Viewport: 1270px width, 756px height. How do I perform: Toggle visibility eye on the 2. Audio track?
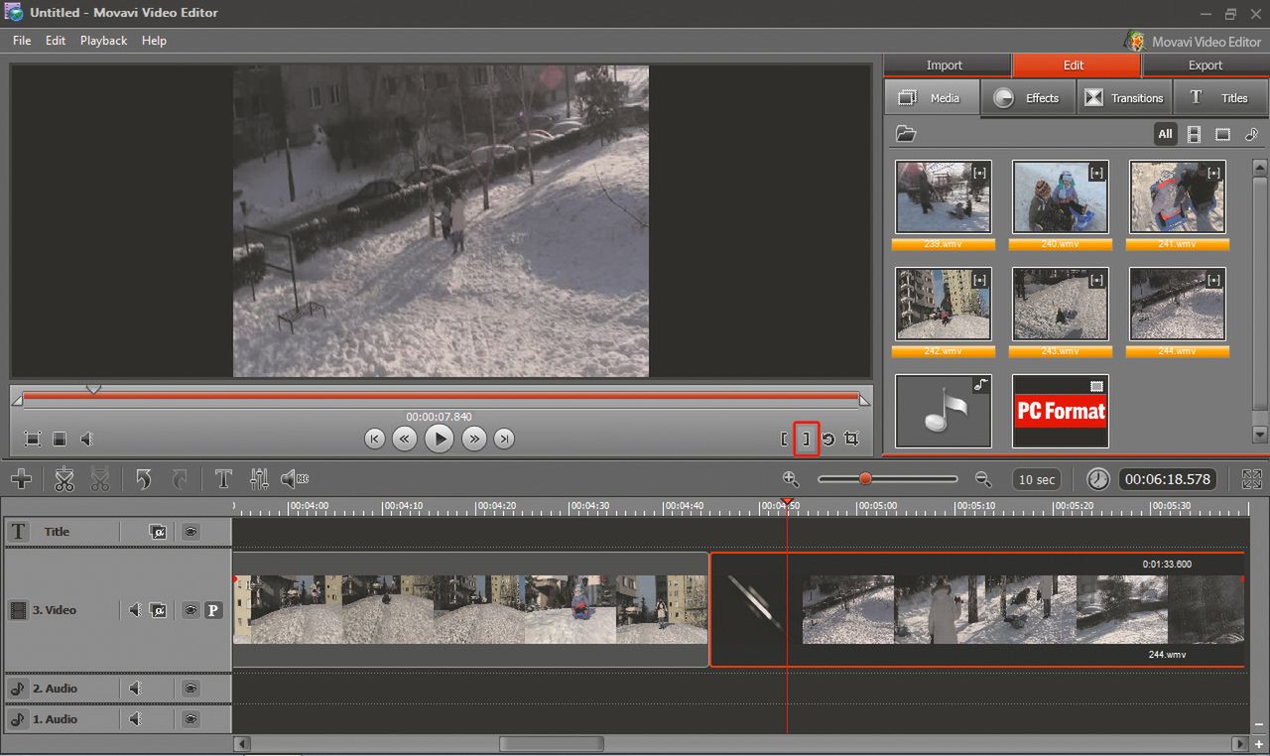click(190, 689)
